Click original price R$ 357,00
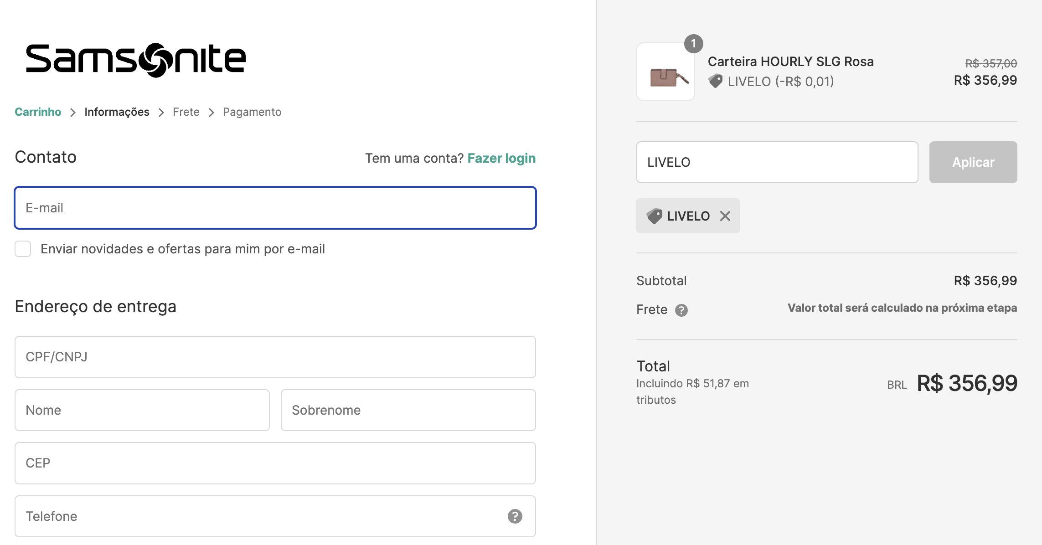The height and width of the screenshot is (545, 1042). [x=991, y=63]
